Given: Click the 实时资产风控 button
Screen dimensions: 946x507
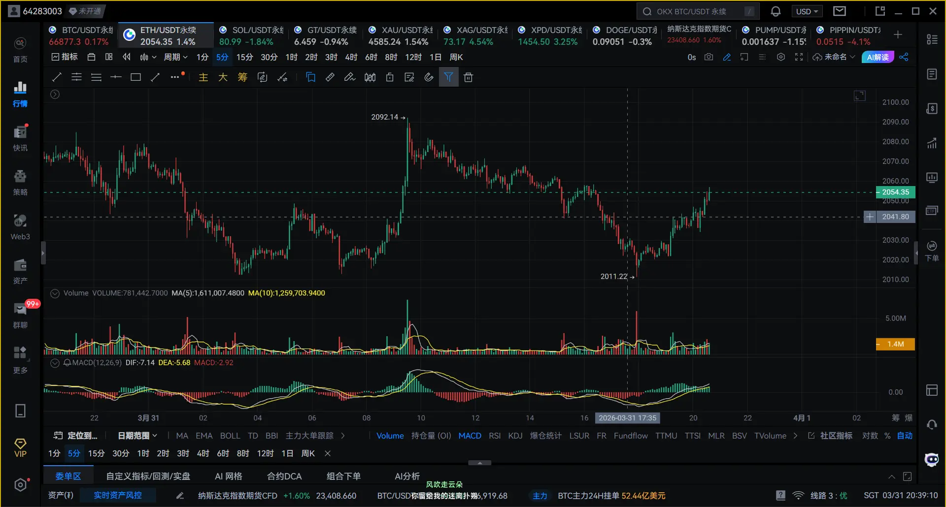Looking at the screenshot, I should click(118, 495).
